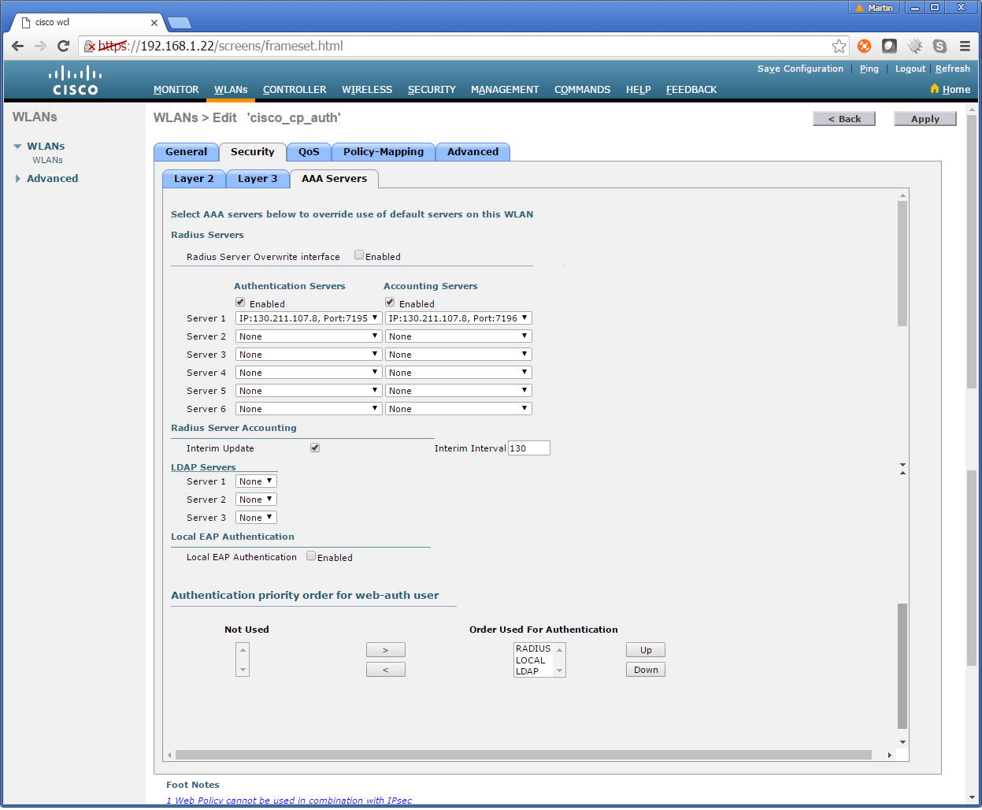
Task: Open the Chrome hamburger menu
Action: 965,46
